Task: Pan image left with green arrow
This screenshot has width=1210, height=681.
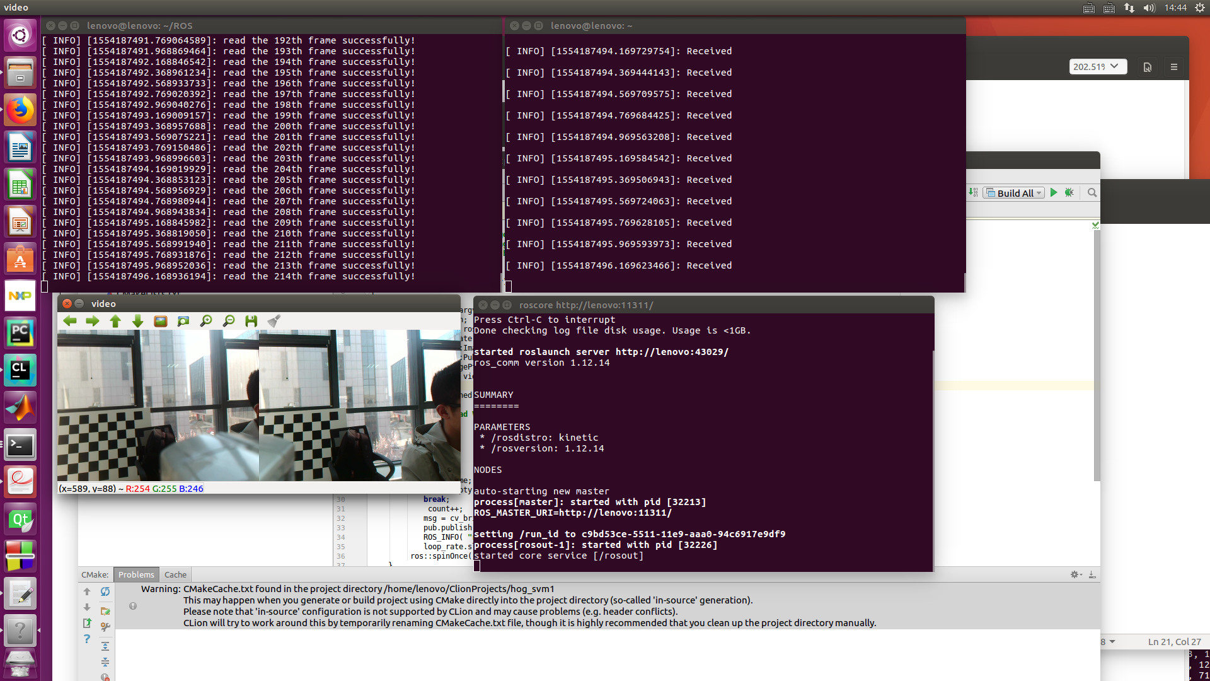Action: [70, 322]
